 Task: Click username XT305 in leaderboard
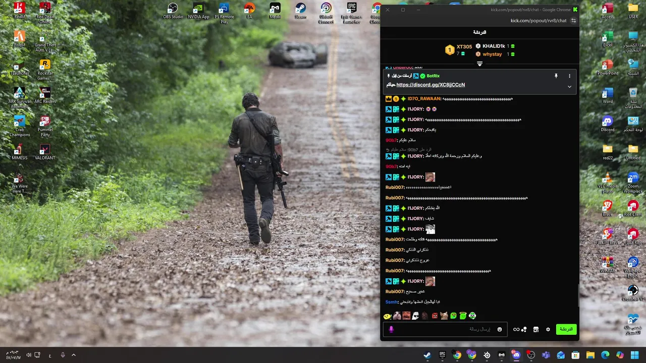pos(464,47)
